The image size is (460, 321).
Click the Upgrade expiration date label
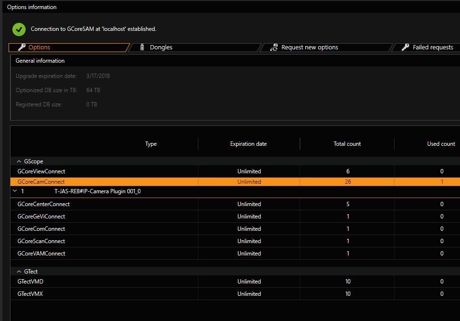pyautogui.click(x=46, y=76)
